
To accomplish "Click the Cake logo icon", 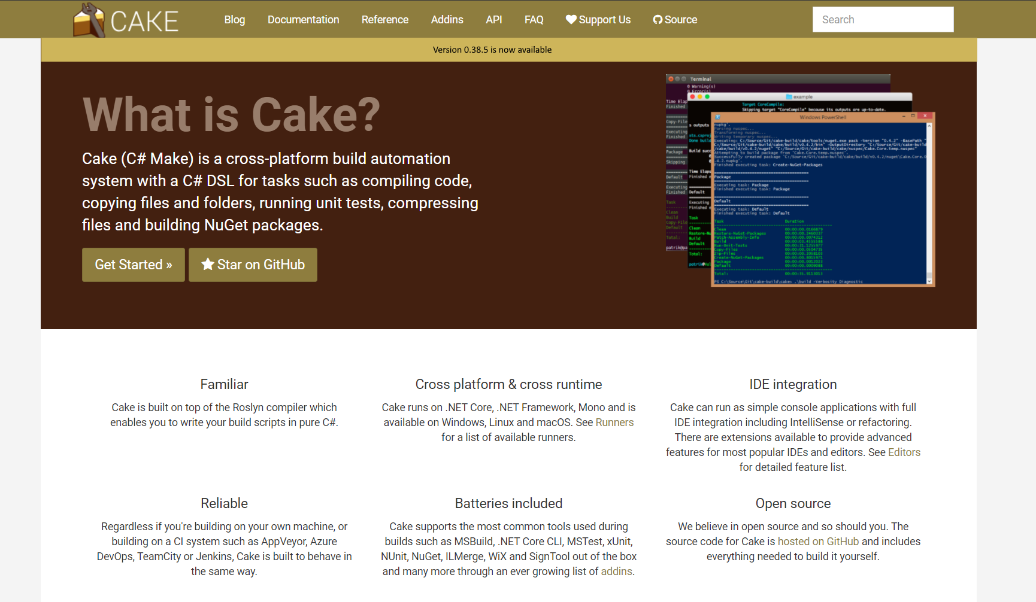I will (x=89, y=20).
